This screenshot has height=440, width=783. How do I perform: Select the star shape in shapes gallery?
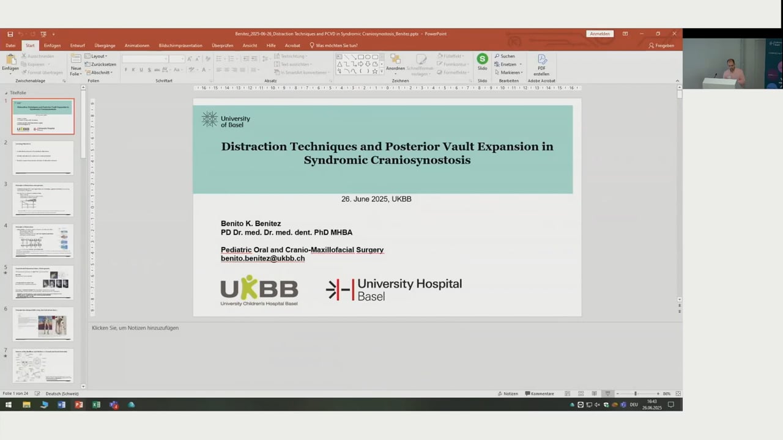pos(374,71)
